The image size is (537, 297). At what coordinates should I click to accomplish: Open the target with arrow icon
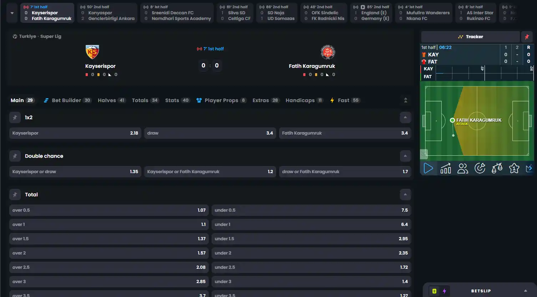pyautogui.click(x=480, y=168)
